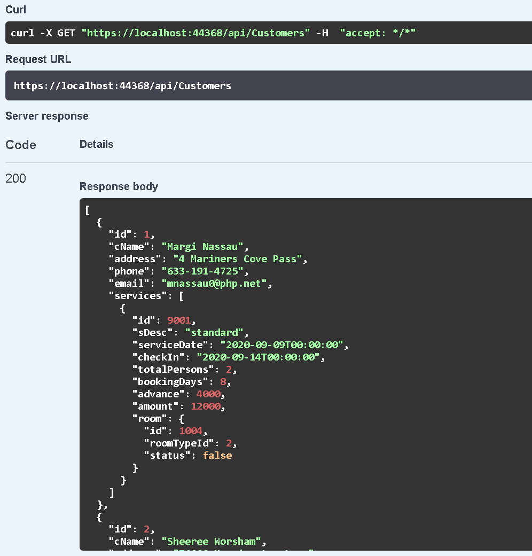Viewport: 532px width, 556px height.
Task: Click the "Code" column header
Action: (21, 145)
